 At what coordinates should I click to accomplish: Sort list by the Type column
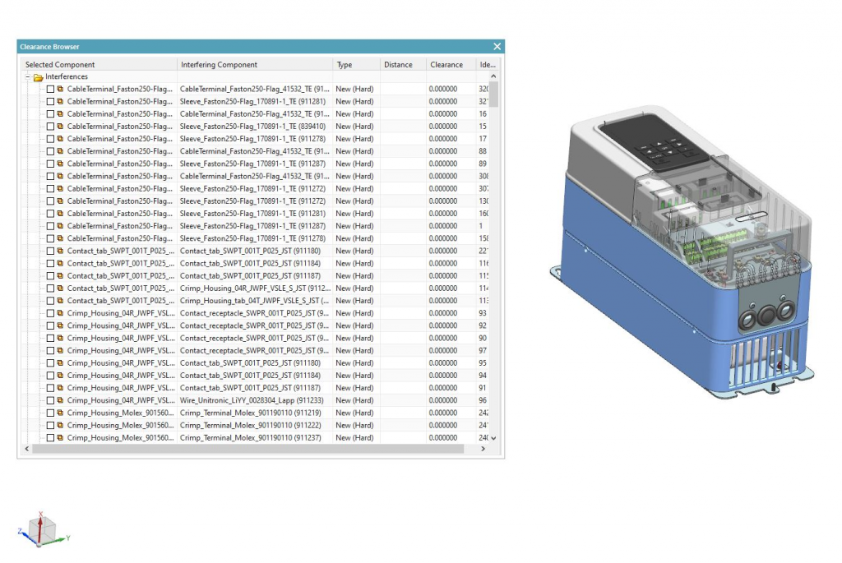pos(354,64)
